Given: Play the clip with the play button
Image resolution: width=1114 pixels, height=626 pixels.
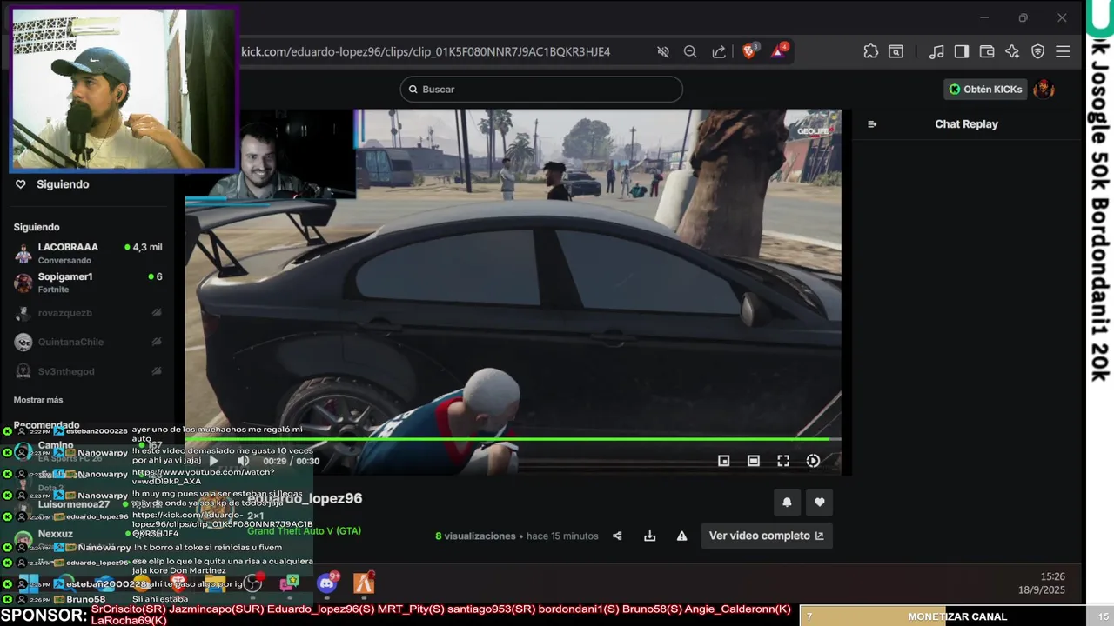Looking at the screenshot, I should tap(213, 461).
